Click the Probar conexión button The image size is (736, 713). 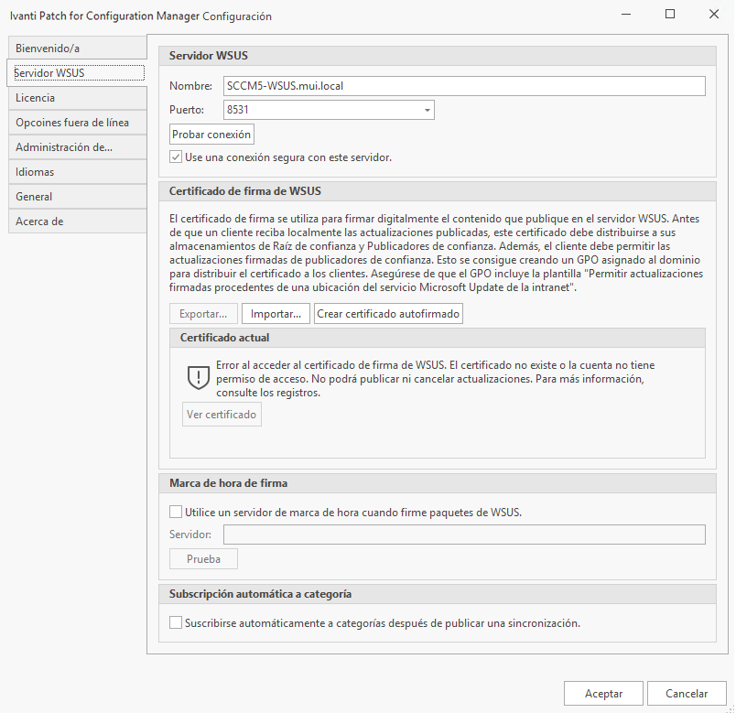click(x=211, y=134)
